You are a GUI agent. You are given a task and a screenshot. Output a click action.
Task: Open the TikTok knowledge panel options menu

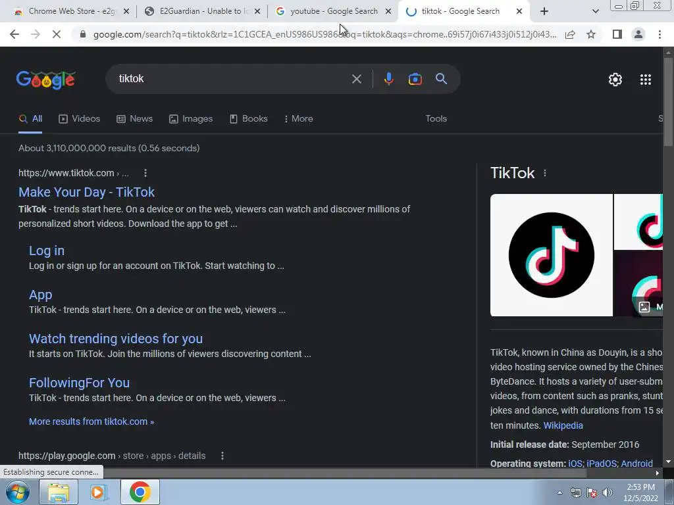click(x=544, y=173)
